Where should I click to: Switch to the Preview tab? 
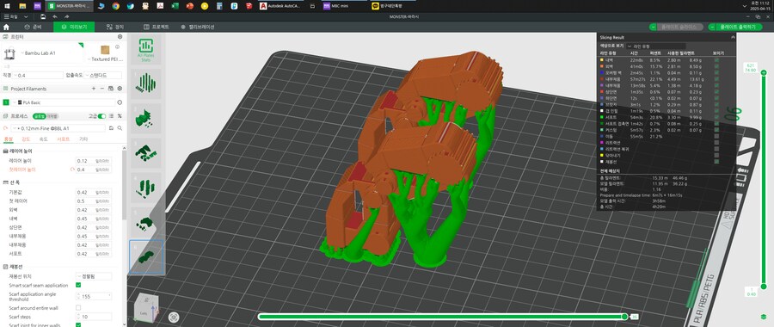(74, 28)
